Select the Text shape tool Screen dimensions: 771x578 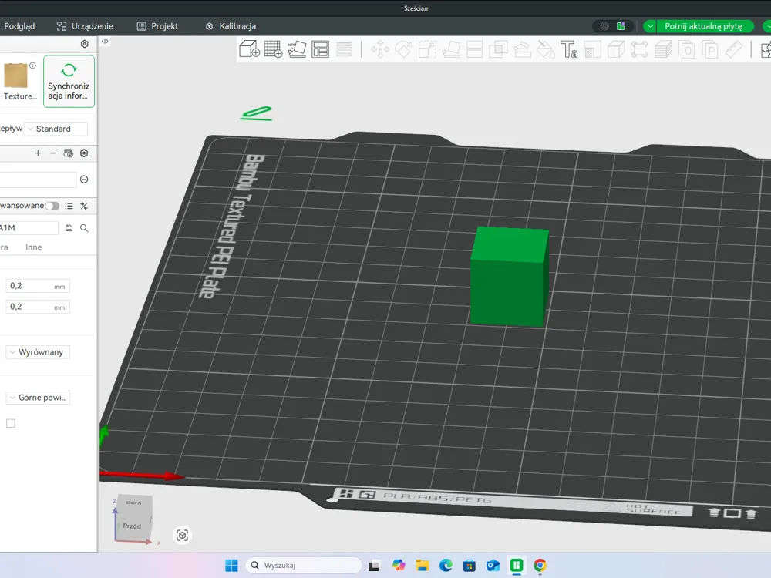click(x=569, y=49)
